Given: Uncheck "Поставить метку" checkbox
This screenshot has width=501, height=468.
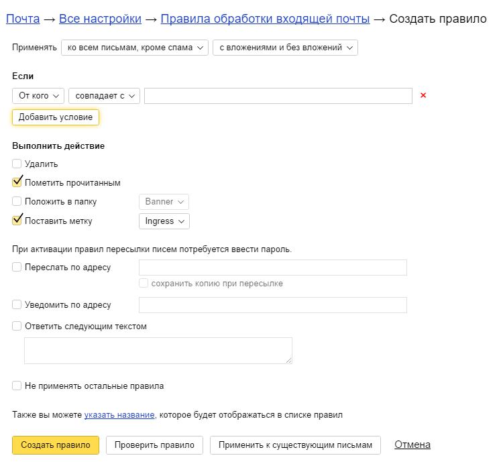Looking at the screenshot, I should click(x=17, y=220).
